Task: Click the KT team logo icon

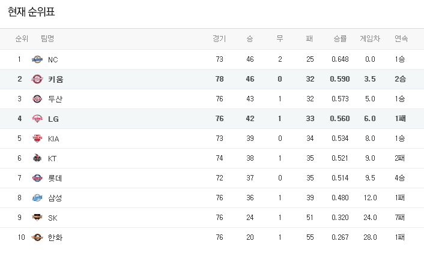Action: [x=37, y=158]
